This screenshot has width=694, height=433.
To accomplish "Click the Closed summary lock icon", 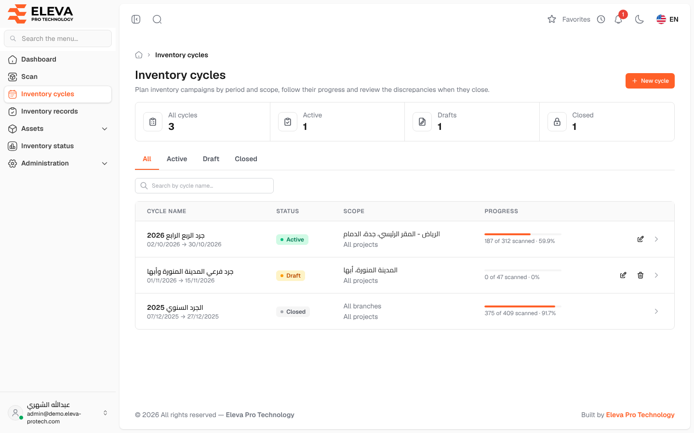I will tap(557, 122).
